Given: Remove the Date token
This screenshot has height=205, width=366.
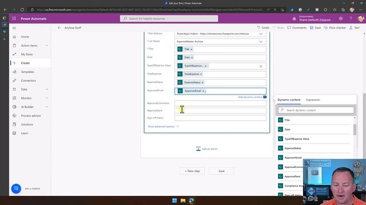Looking at the screenshot, I should pyautogui.click(x=192, y=58).
